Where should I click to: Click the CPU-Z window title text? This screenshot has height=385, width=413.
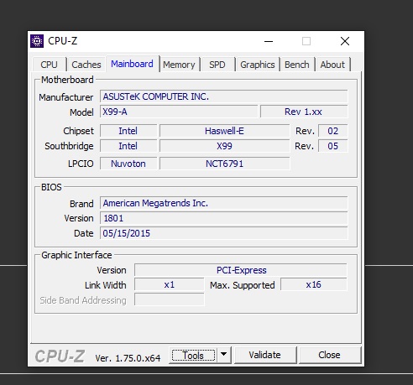[63, 41]
